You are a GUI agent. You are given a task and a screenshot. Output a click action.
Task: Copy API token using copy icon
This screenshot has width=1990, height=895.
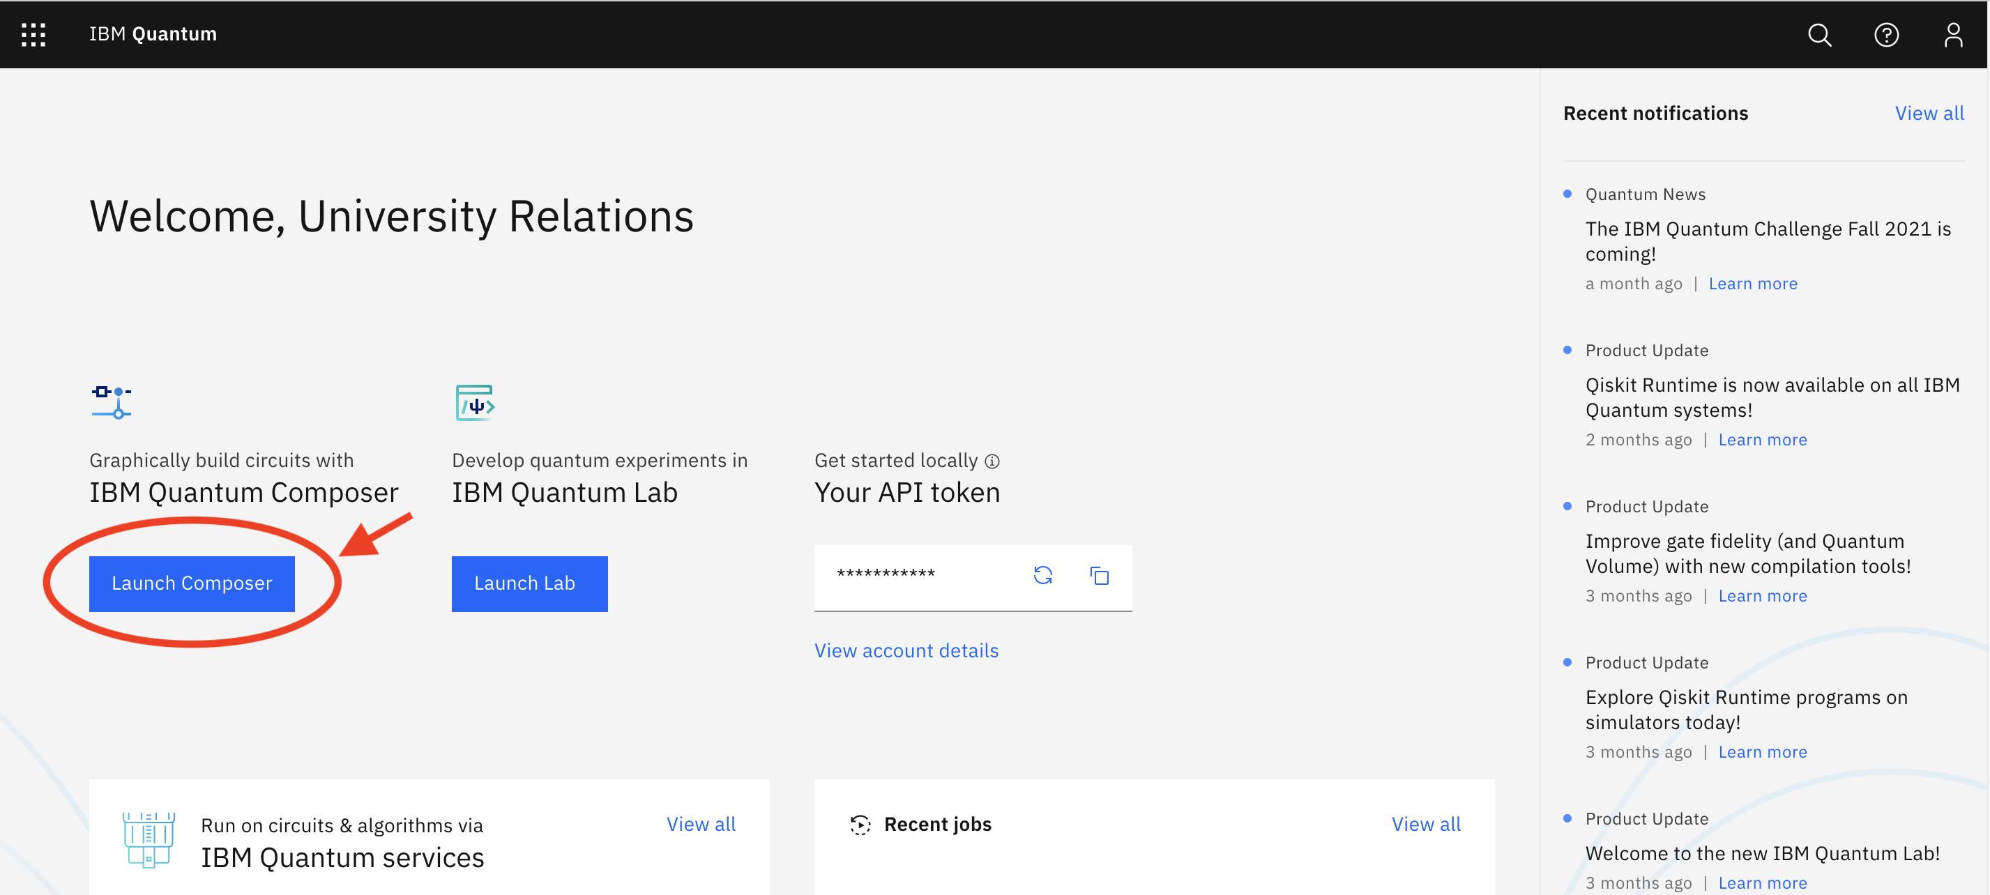click(1098, 575)
